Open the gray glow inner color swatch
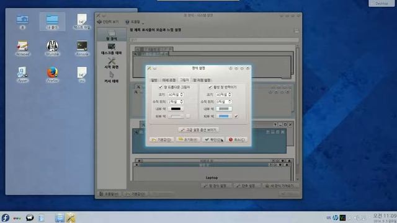397x223 pixels. (x=224, y=109)
